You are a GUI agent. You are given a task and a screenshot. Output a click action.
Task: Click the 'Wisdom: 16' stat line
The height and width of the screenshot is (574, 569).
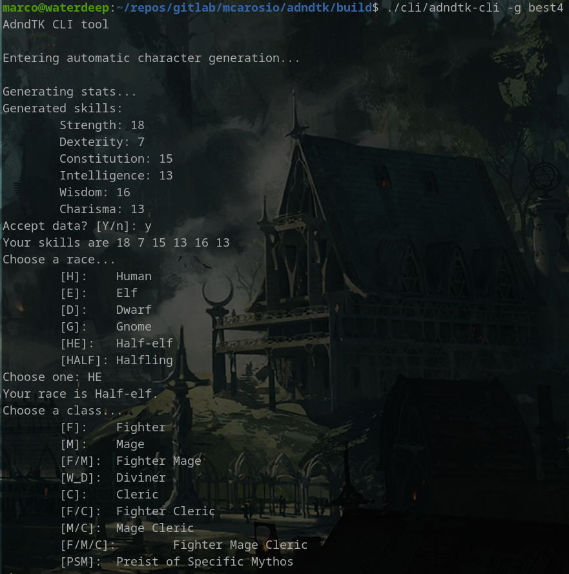[x=94, y=192]
